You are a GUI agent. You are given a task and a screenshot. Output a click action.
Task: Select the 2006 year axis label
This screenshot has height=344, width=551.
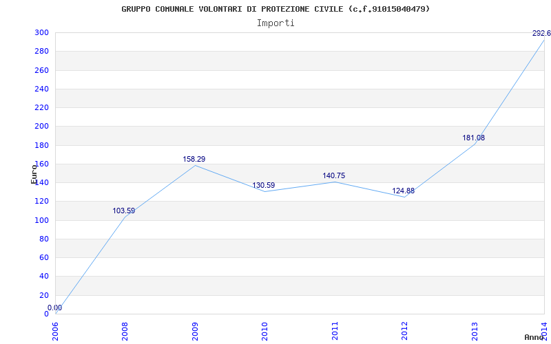[x=56, y=330]
